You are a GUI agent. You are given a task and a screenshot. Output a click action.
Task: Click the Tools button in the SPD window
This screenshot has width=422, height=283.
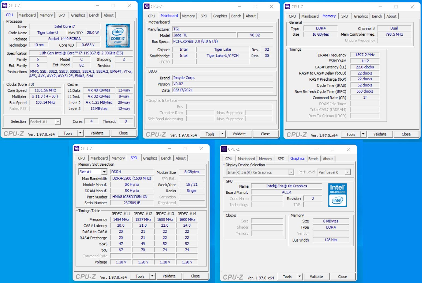pos(140,276)
